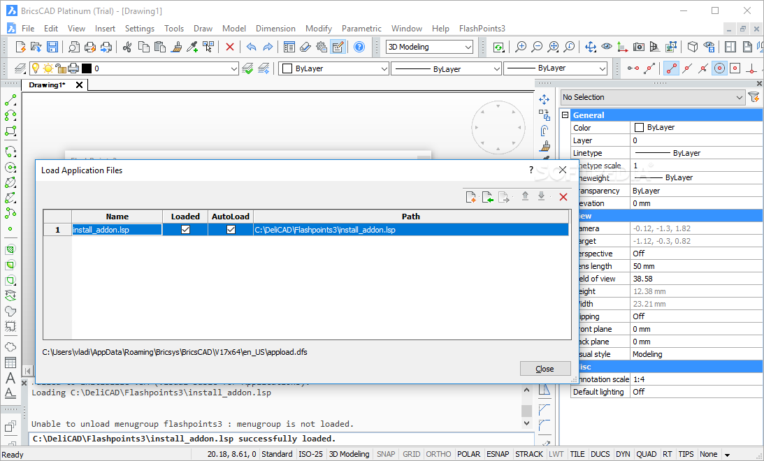Click the black layer color swatch
The height and width of the screenshot is (461, 764).
[87, 68]
